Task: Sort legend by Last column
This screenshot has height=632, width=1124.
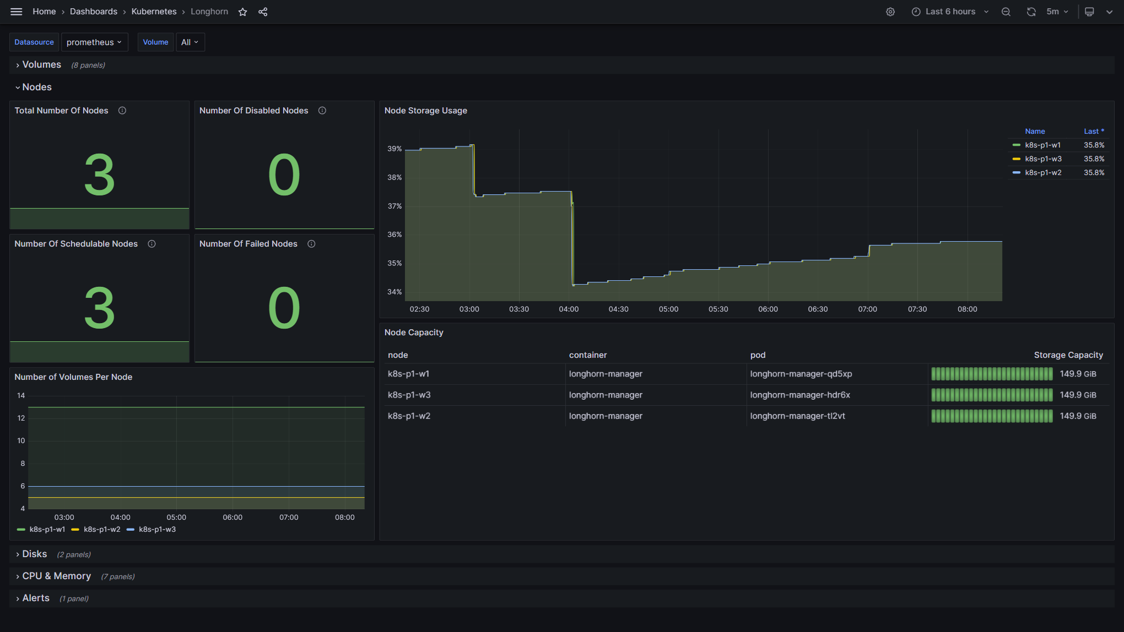Action: [x=1093, y=132]
